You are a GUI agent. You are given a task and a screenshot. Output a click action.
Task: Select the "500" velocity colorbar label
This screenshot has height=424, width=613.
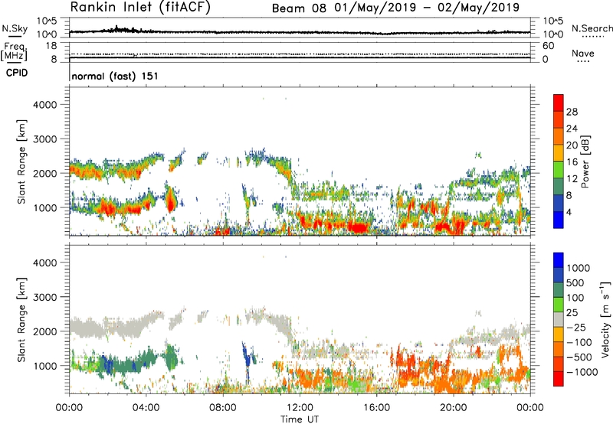(577, 282)
